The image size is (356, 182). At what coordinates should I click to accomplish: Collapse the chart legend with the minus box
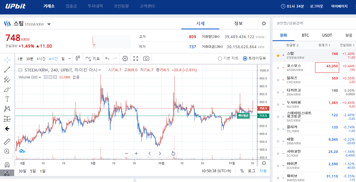(x=20, y=70)
